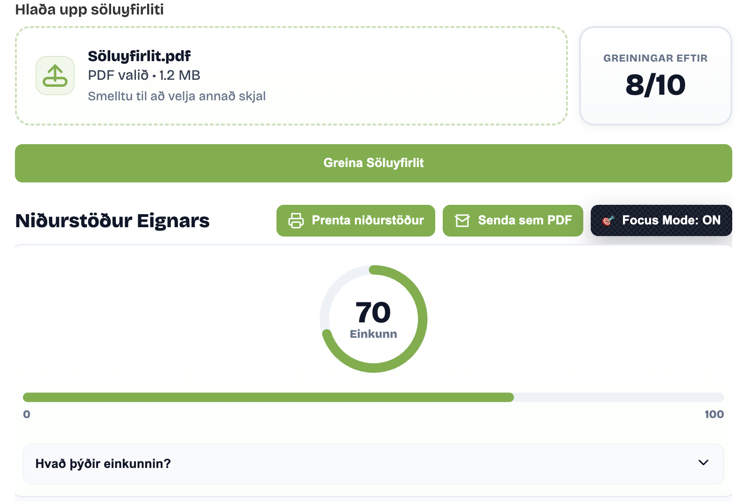The image size is (750, 502).
Task: Open the "Hvað þýðir einkunnin?" section
Action: point(103,464)
